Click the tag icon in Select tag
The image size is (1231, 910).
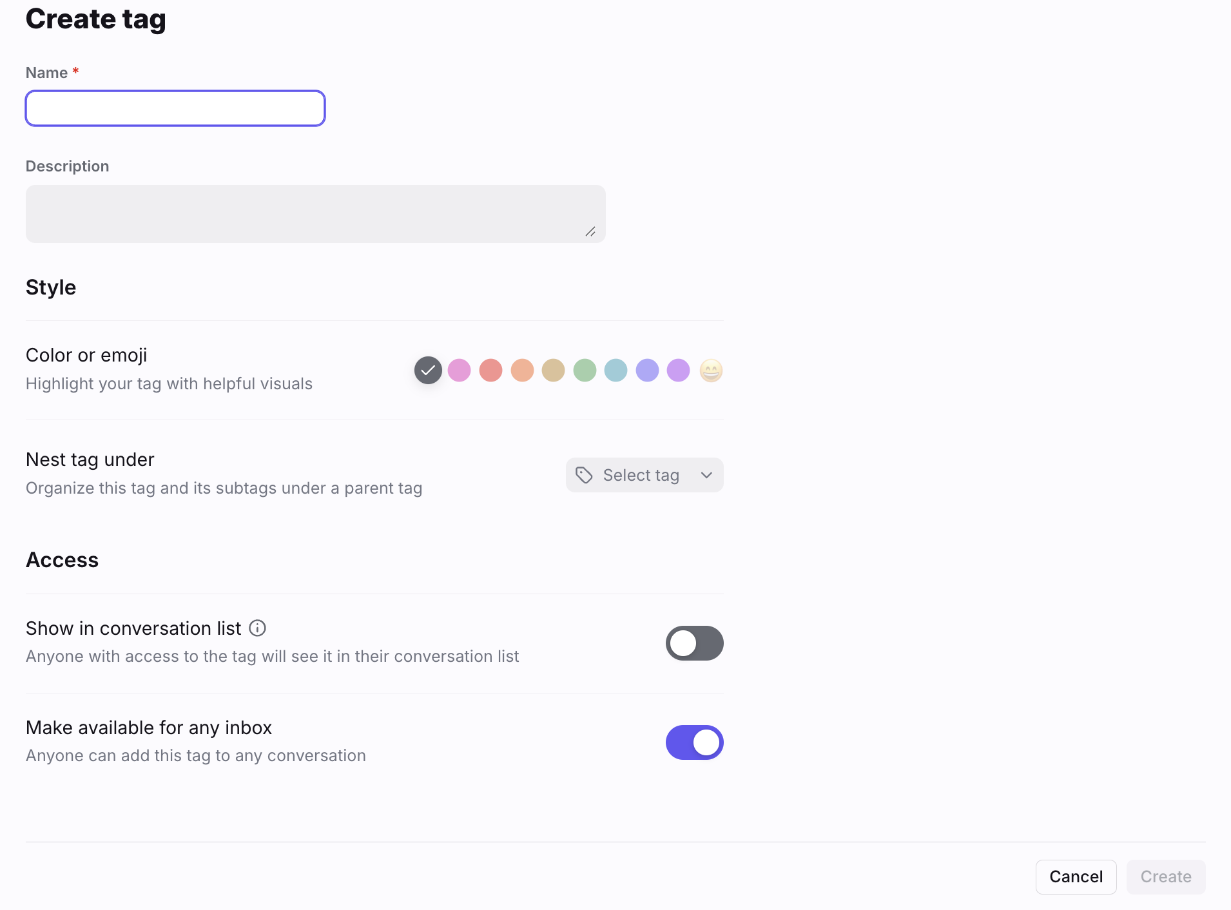(584, 475)
